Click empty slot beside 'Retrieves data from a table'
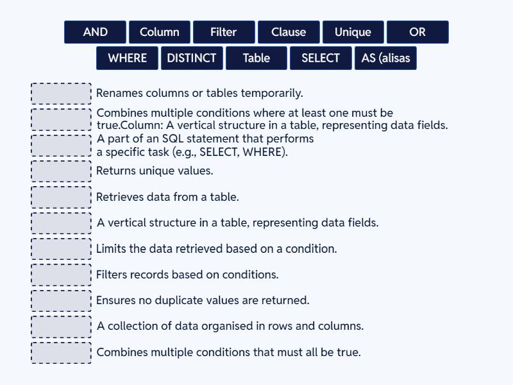Viewport: 513px width, 385px height. point(62,197)
